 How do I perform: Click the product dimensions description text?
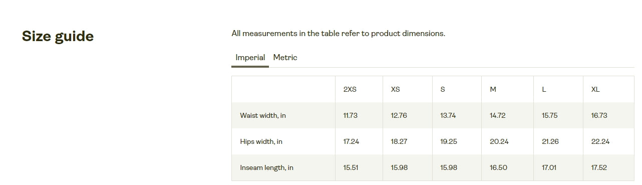(338, 34)
